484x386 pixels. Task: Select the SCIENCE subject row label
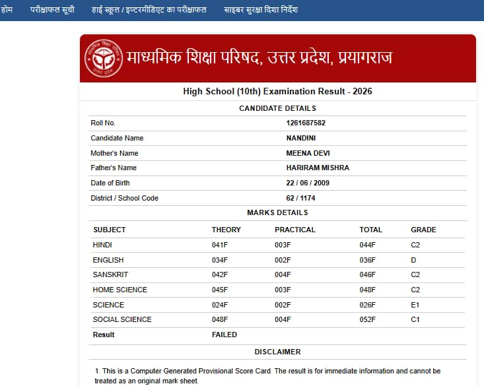pyautogui.click(x=108, y=305)
